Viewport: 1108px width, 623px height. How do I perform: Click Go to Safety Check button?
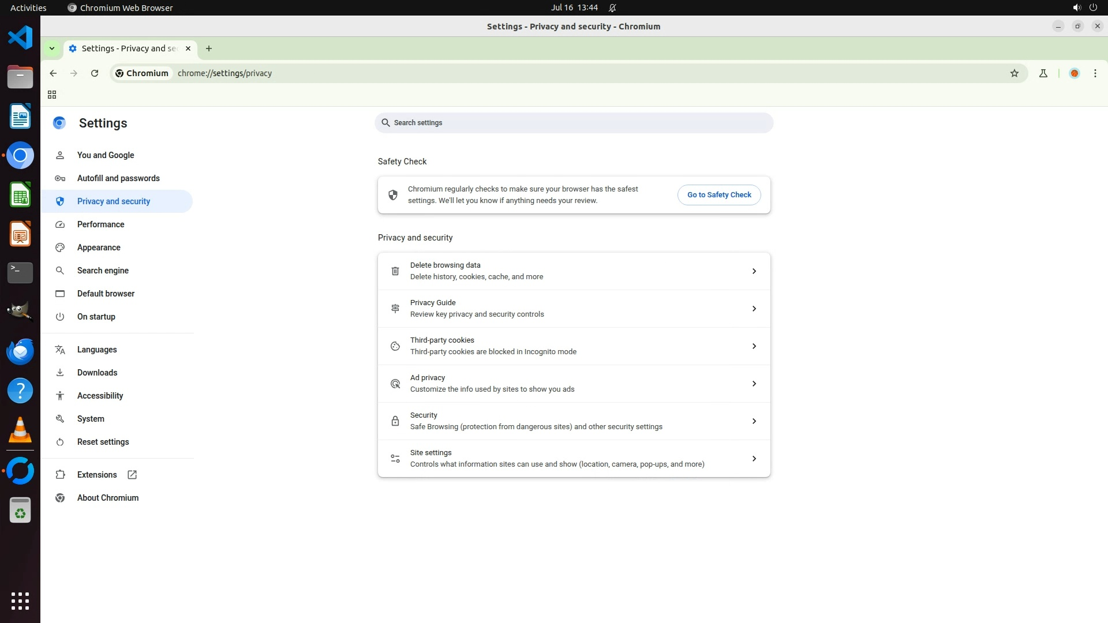(718, 195)
